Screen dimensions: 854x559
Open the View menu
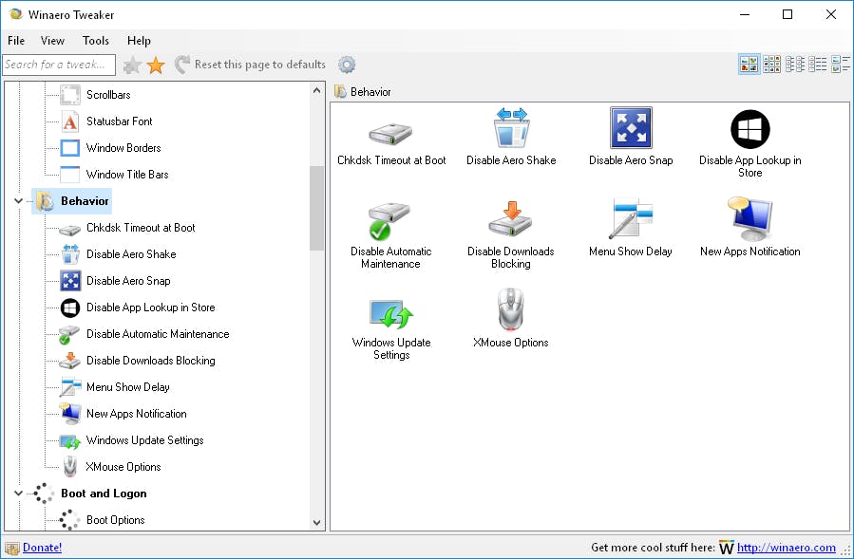pyautogui.click(x=52, y=41)
